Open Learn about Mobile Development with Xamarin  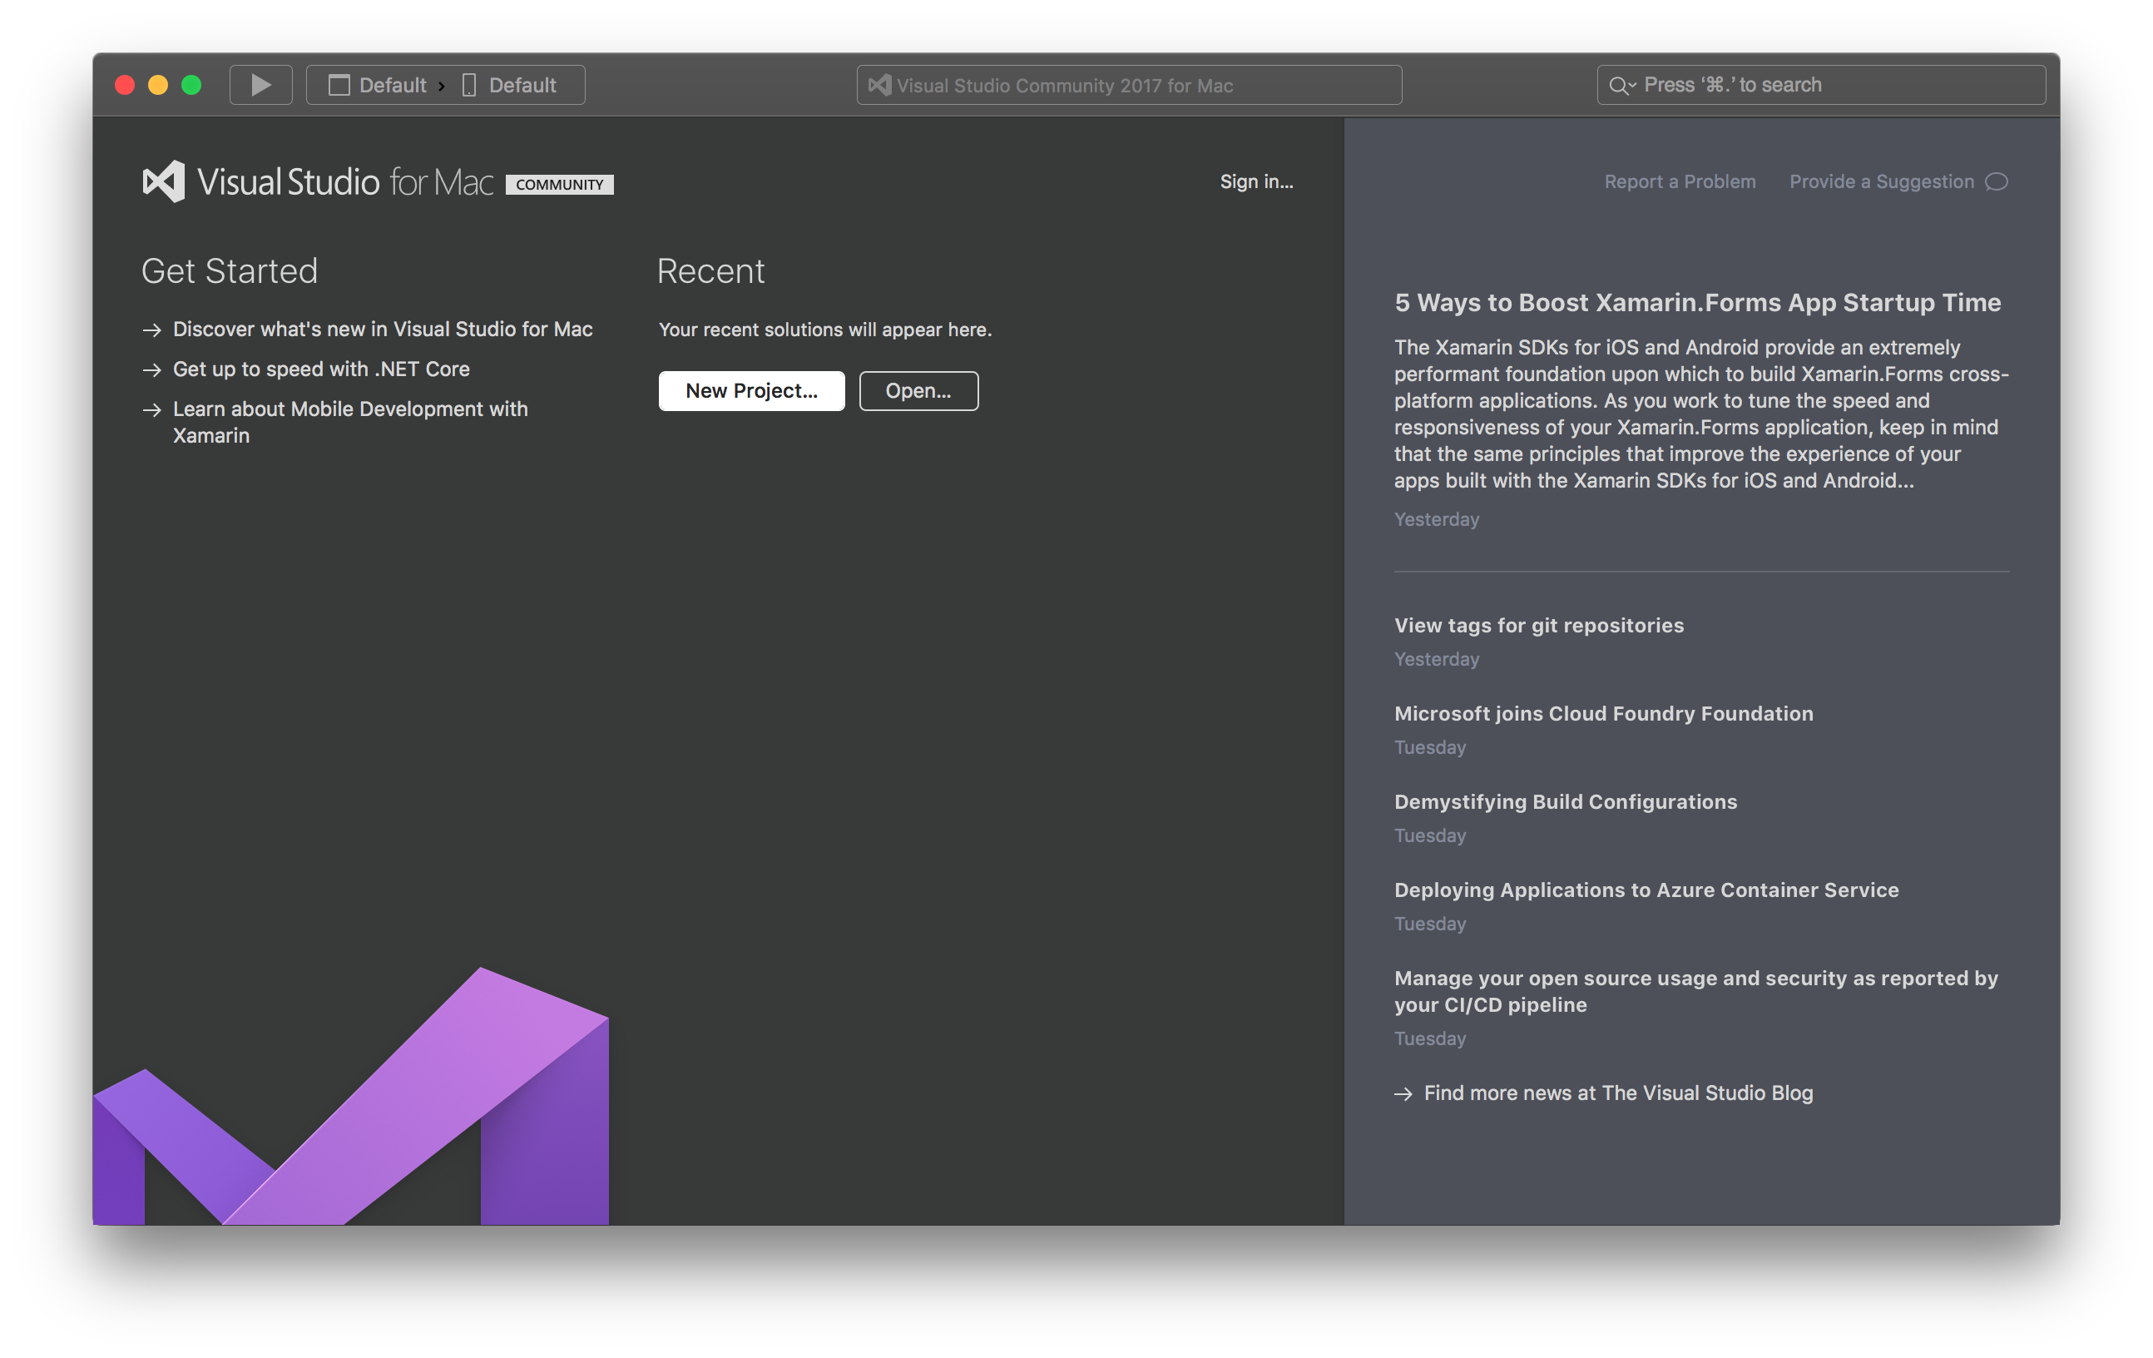coord(349,422)
